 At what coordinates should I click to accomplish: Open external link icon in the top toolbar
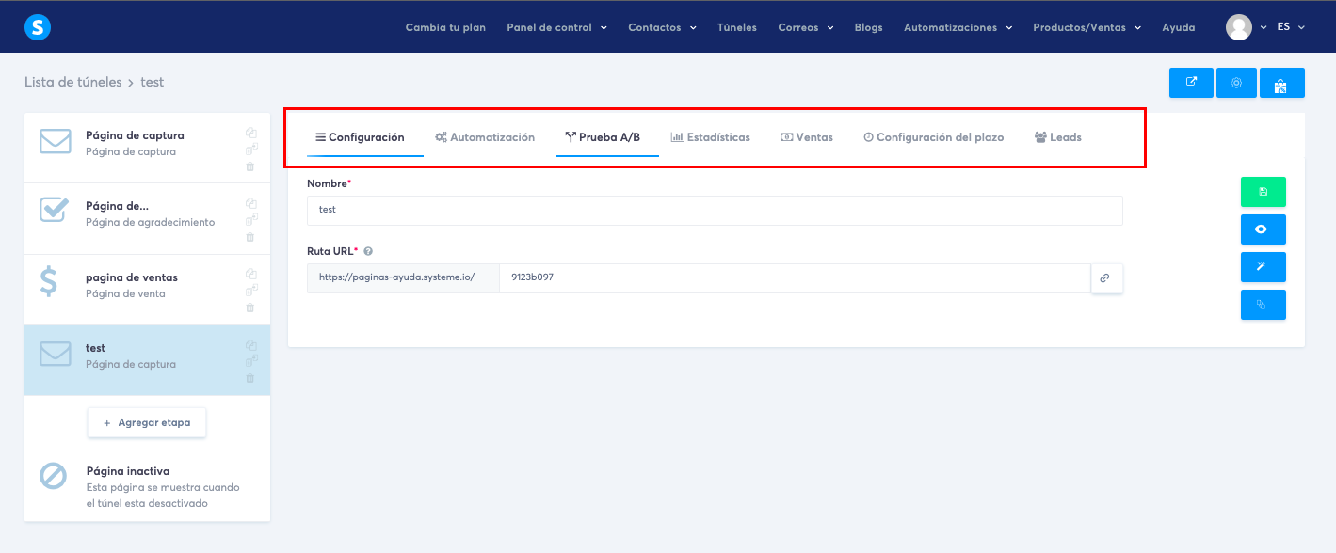pos(1190,83)
